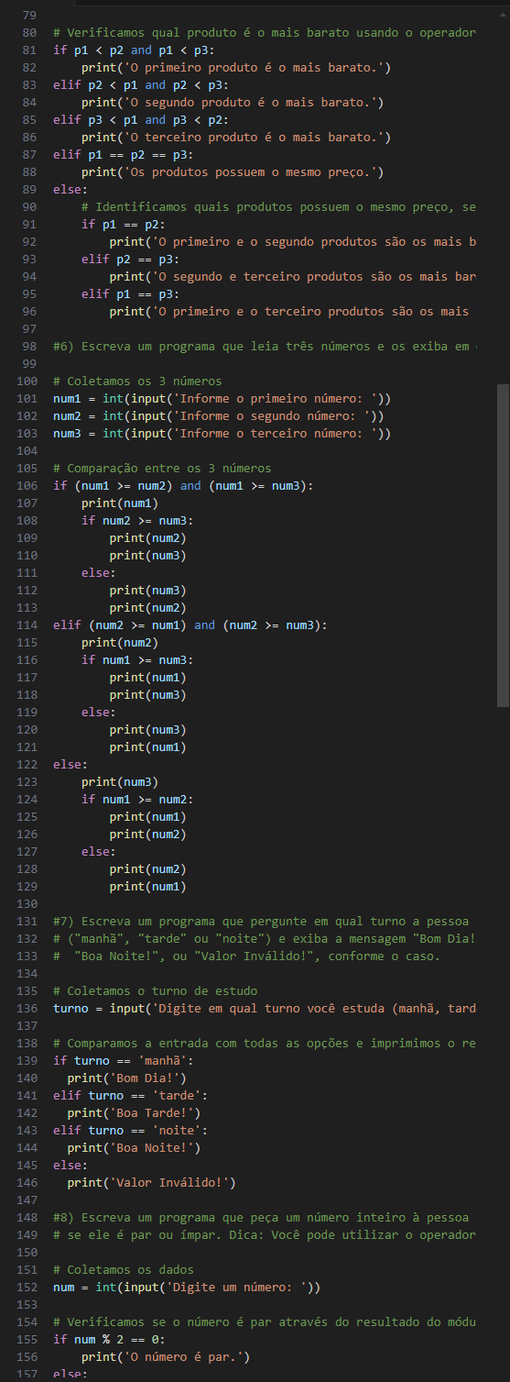Click the num1 input line 'Informe o primeiro número'
The height and width of the screenshot is (1382, 510).
pyautogui.click(x=222, y=398)
